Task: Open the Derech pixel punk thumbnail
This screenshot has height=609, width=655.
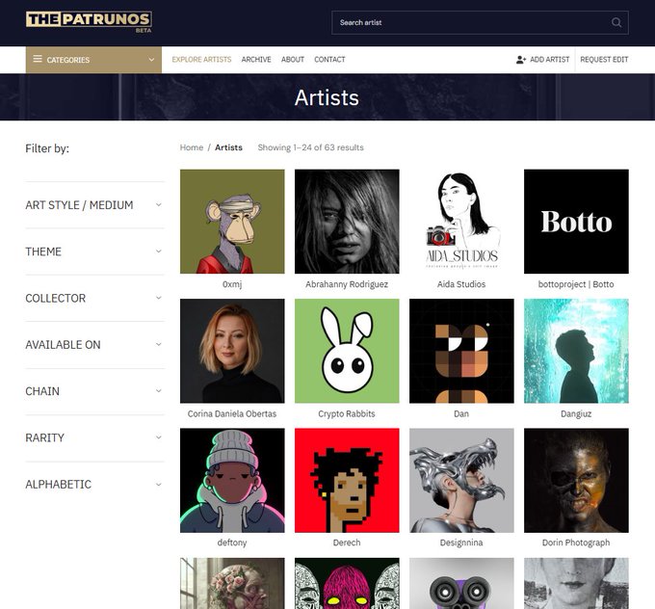Action: click(x=347, y=480)
